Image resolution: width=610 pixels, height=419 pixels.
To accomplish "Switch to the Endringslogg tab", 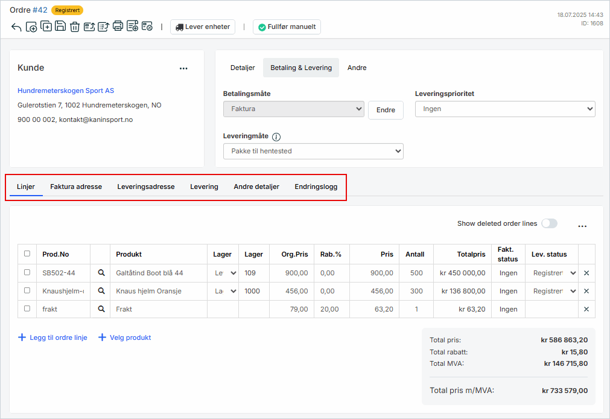I will tap(316, 187).
